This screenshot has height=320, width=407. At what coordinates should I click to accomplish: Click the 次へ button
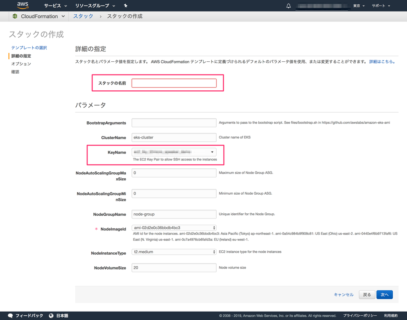click(384, 295)
